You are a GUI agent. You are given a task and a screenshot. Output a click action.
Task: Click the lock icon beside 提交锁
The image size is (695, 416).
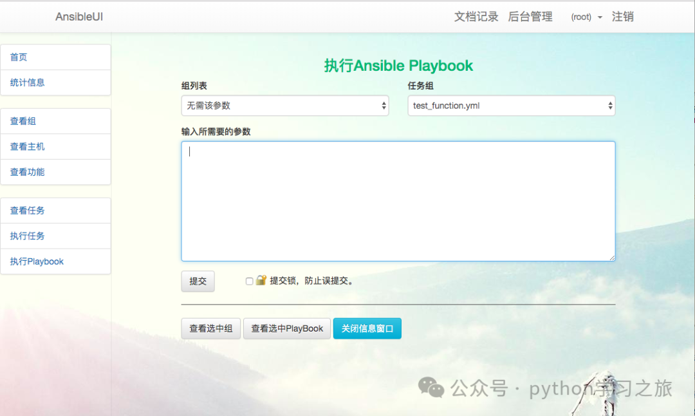tap(261, 280)
